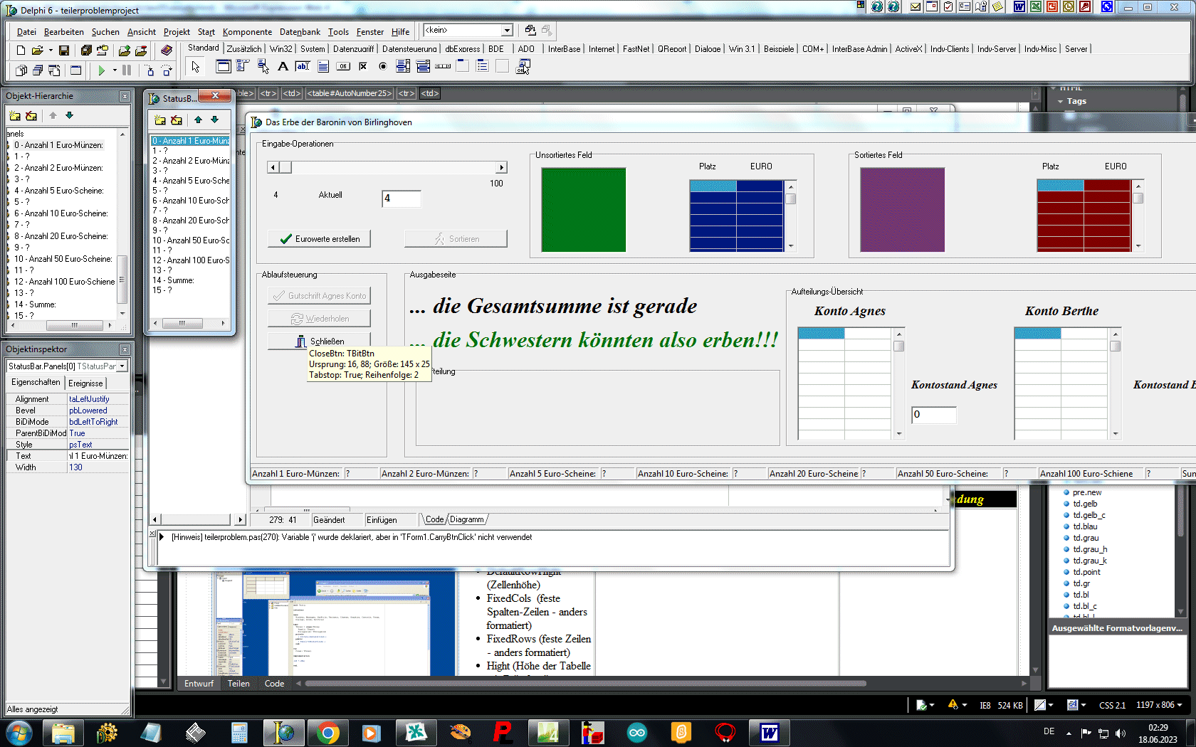Click the Open file folder icon
The width and height of the screenshot is (1196, 747).
[37, 51]
